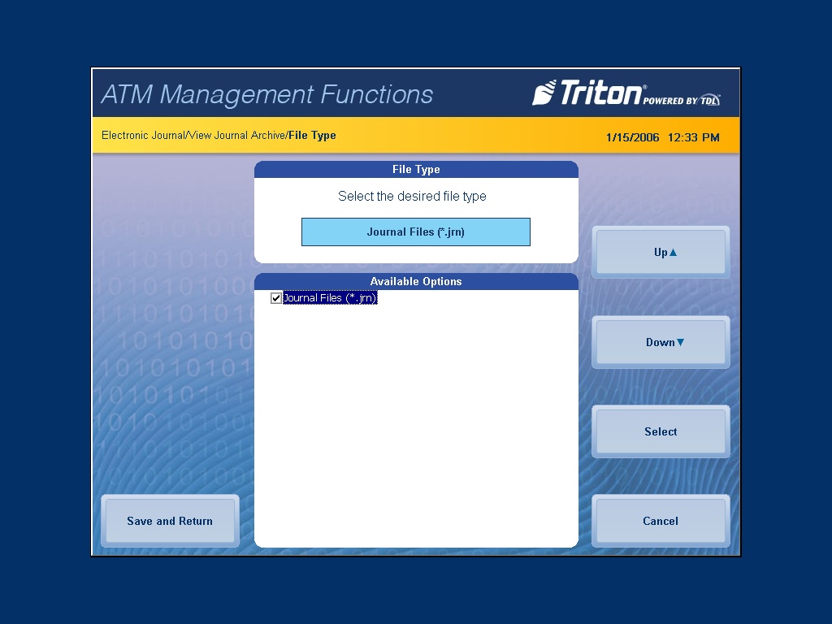The width and height of the screenshot is (832, 624).
Task: Click the 'Available Options' panel header
Action: (416, 282)
